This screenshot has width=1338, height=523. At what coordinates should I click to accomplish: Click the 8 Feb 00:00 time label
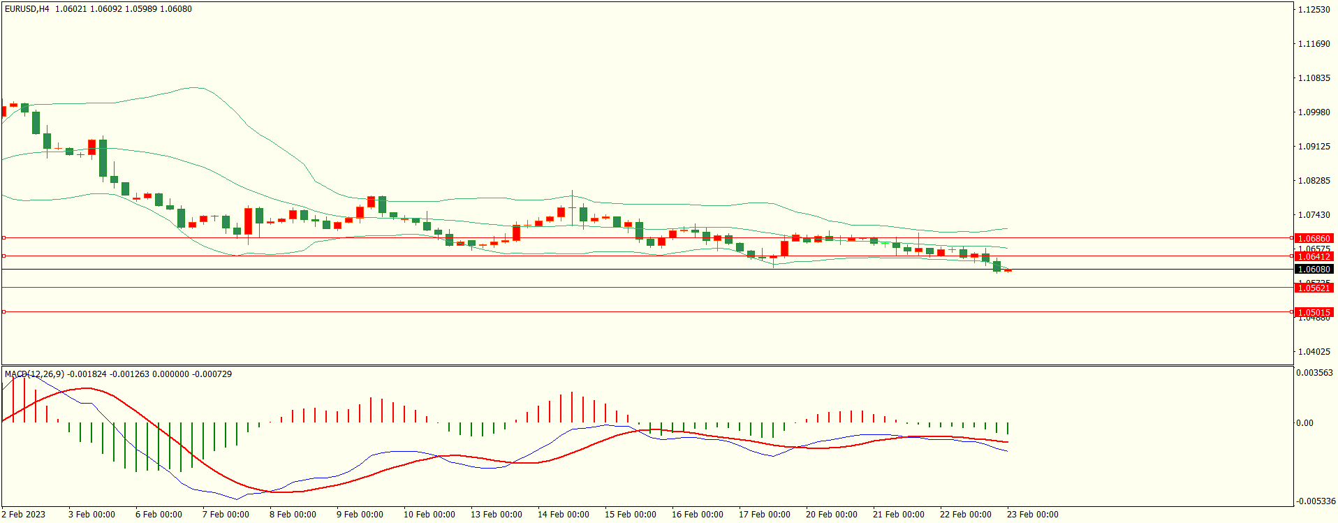[x=293, y=515]
